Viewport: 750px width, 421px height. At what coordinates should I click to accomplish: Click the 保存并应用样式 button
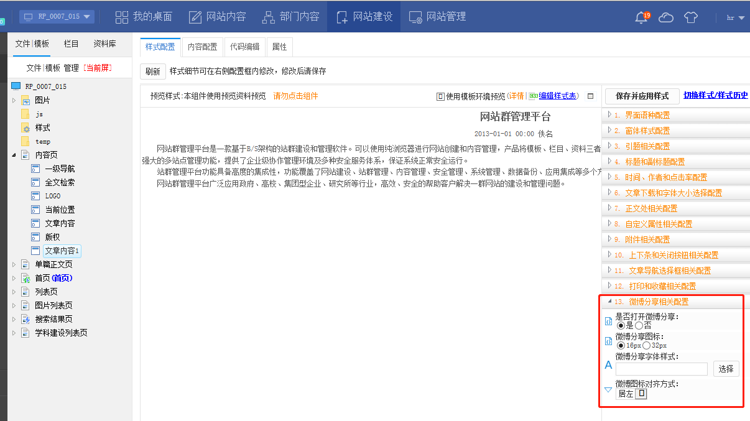(642, 96)
